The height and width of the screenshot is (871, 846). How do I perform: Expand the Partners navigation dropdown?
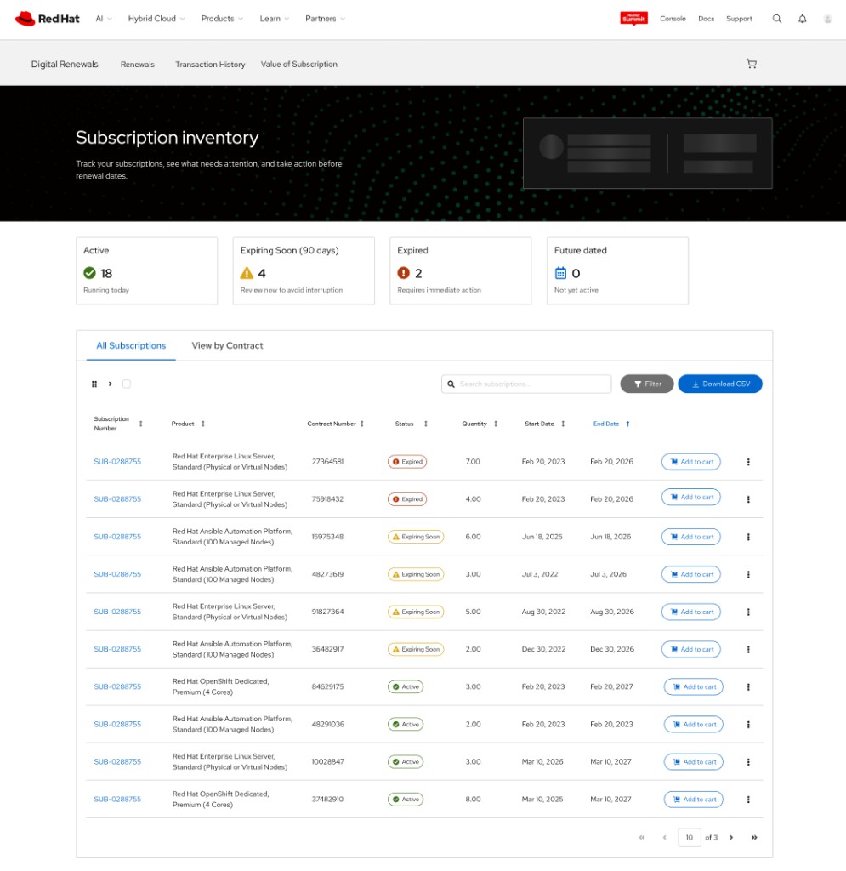click(x=325, y=19)
